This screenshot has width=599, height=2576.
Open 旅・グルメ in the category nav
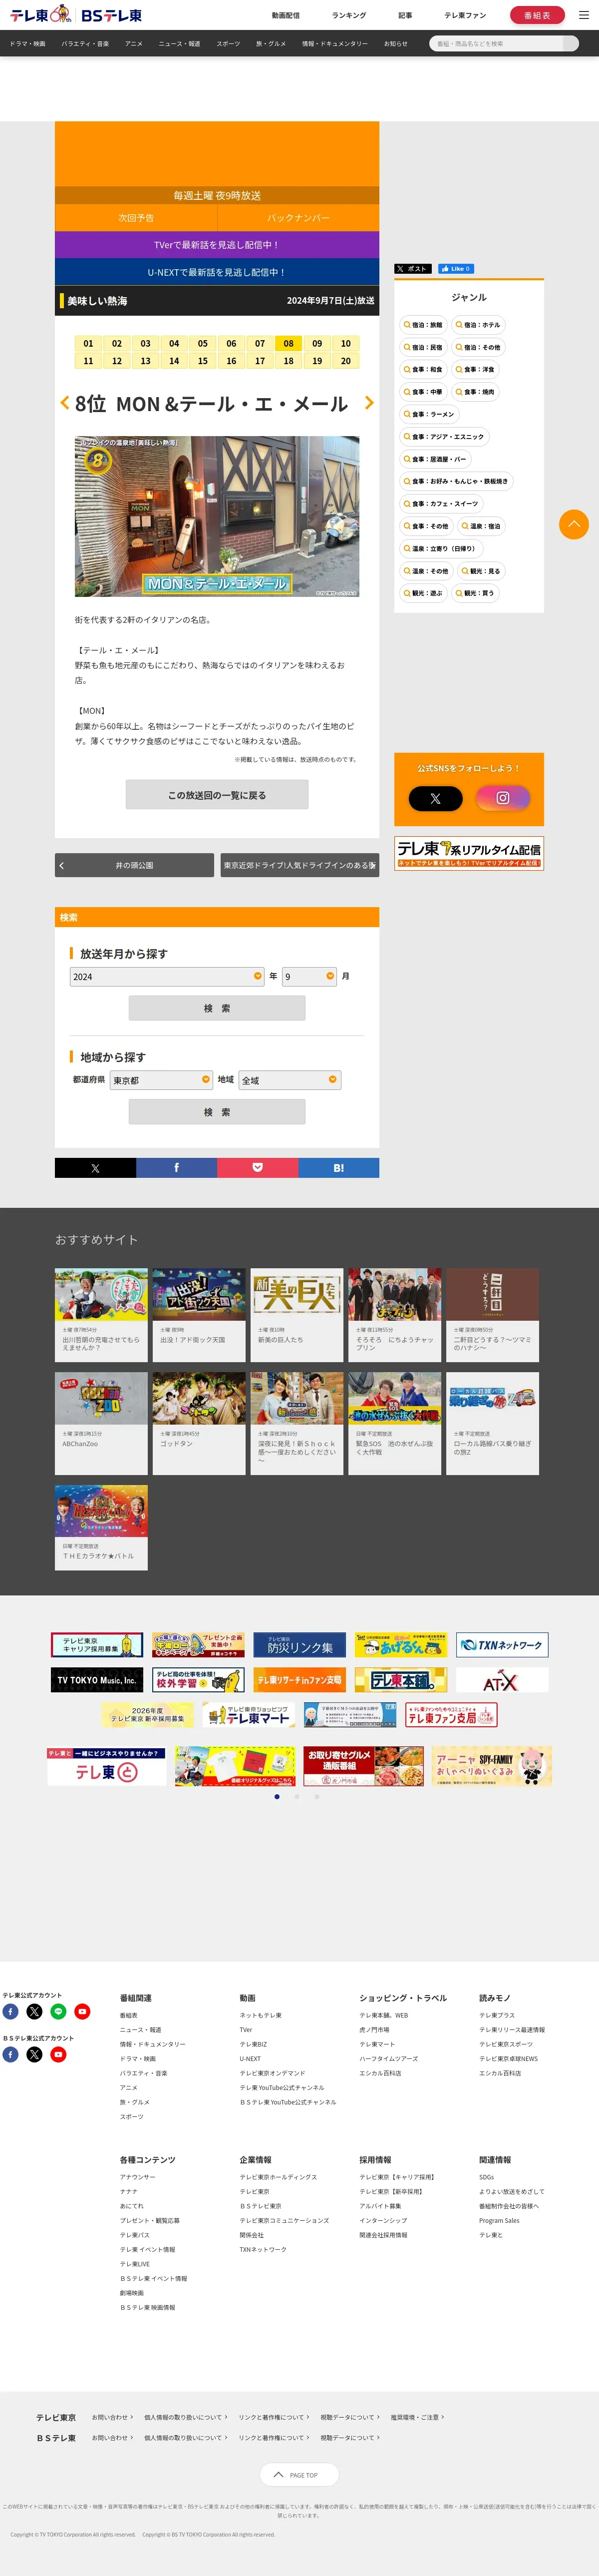pyautogui.click(x=271, y=44)
